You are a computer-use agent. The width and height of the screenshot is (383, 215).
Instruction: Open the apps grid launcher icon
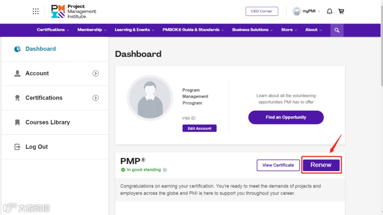(35, 11)
